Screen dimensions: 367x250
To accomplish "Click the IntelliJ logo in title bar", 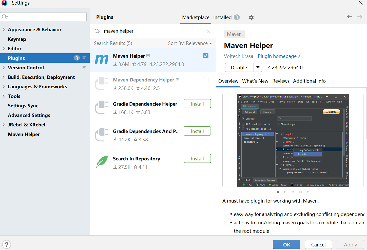I will [x=4, y=3].
